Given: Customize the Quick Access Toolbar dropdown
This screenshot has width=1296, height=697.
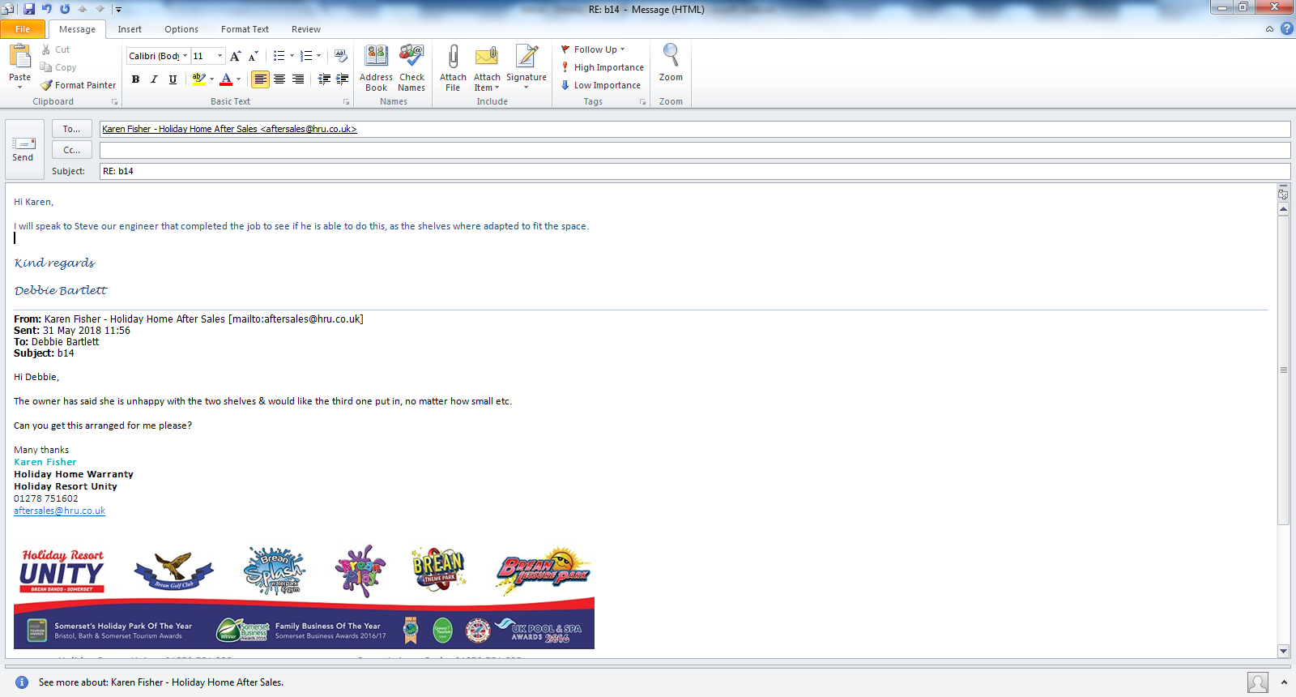Looking at the screenshot, I should tap(118, 10).
